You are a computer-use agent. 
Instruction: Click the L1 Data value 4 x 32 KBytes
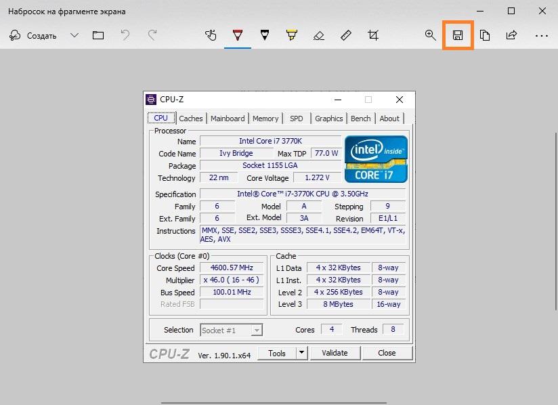pyautogui.click(x=338, y=268)
